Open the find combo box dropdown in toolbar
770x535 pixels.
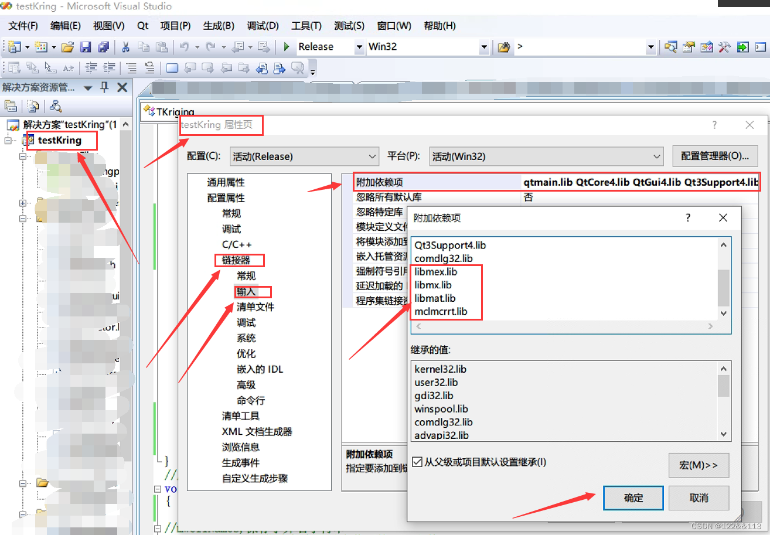coord(651,47)
